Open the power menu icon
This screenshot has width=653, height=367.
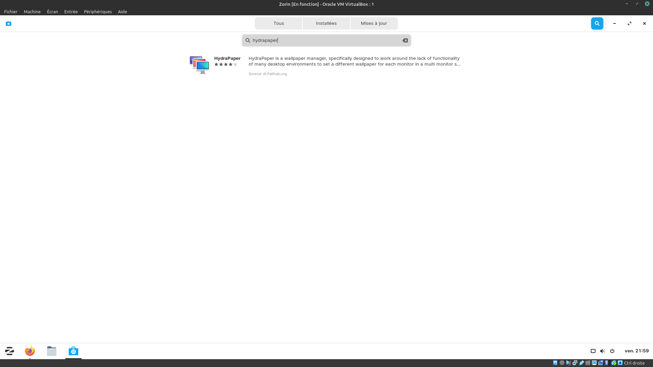(612, 351)
